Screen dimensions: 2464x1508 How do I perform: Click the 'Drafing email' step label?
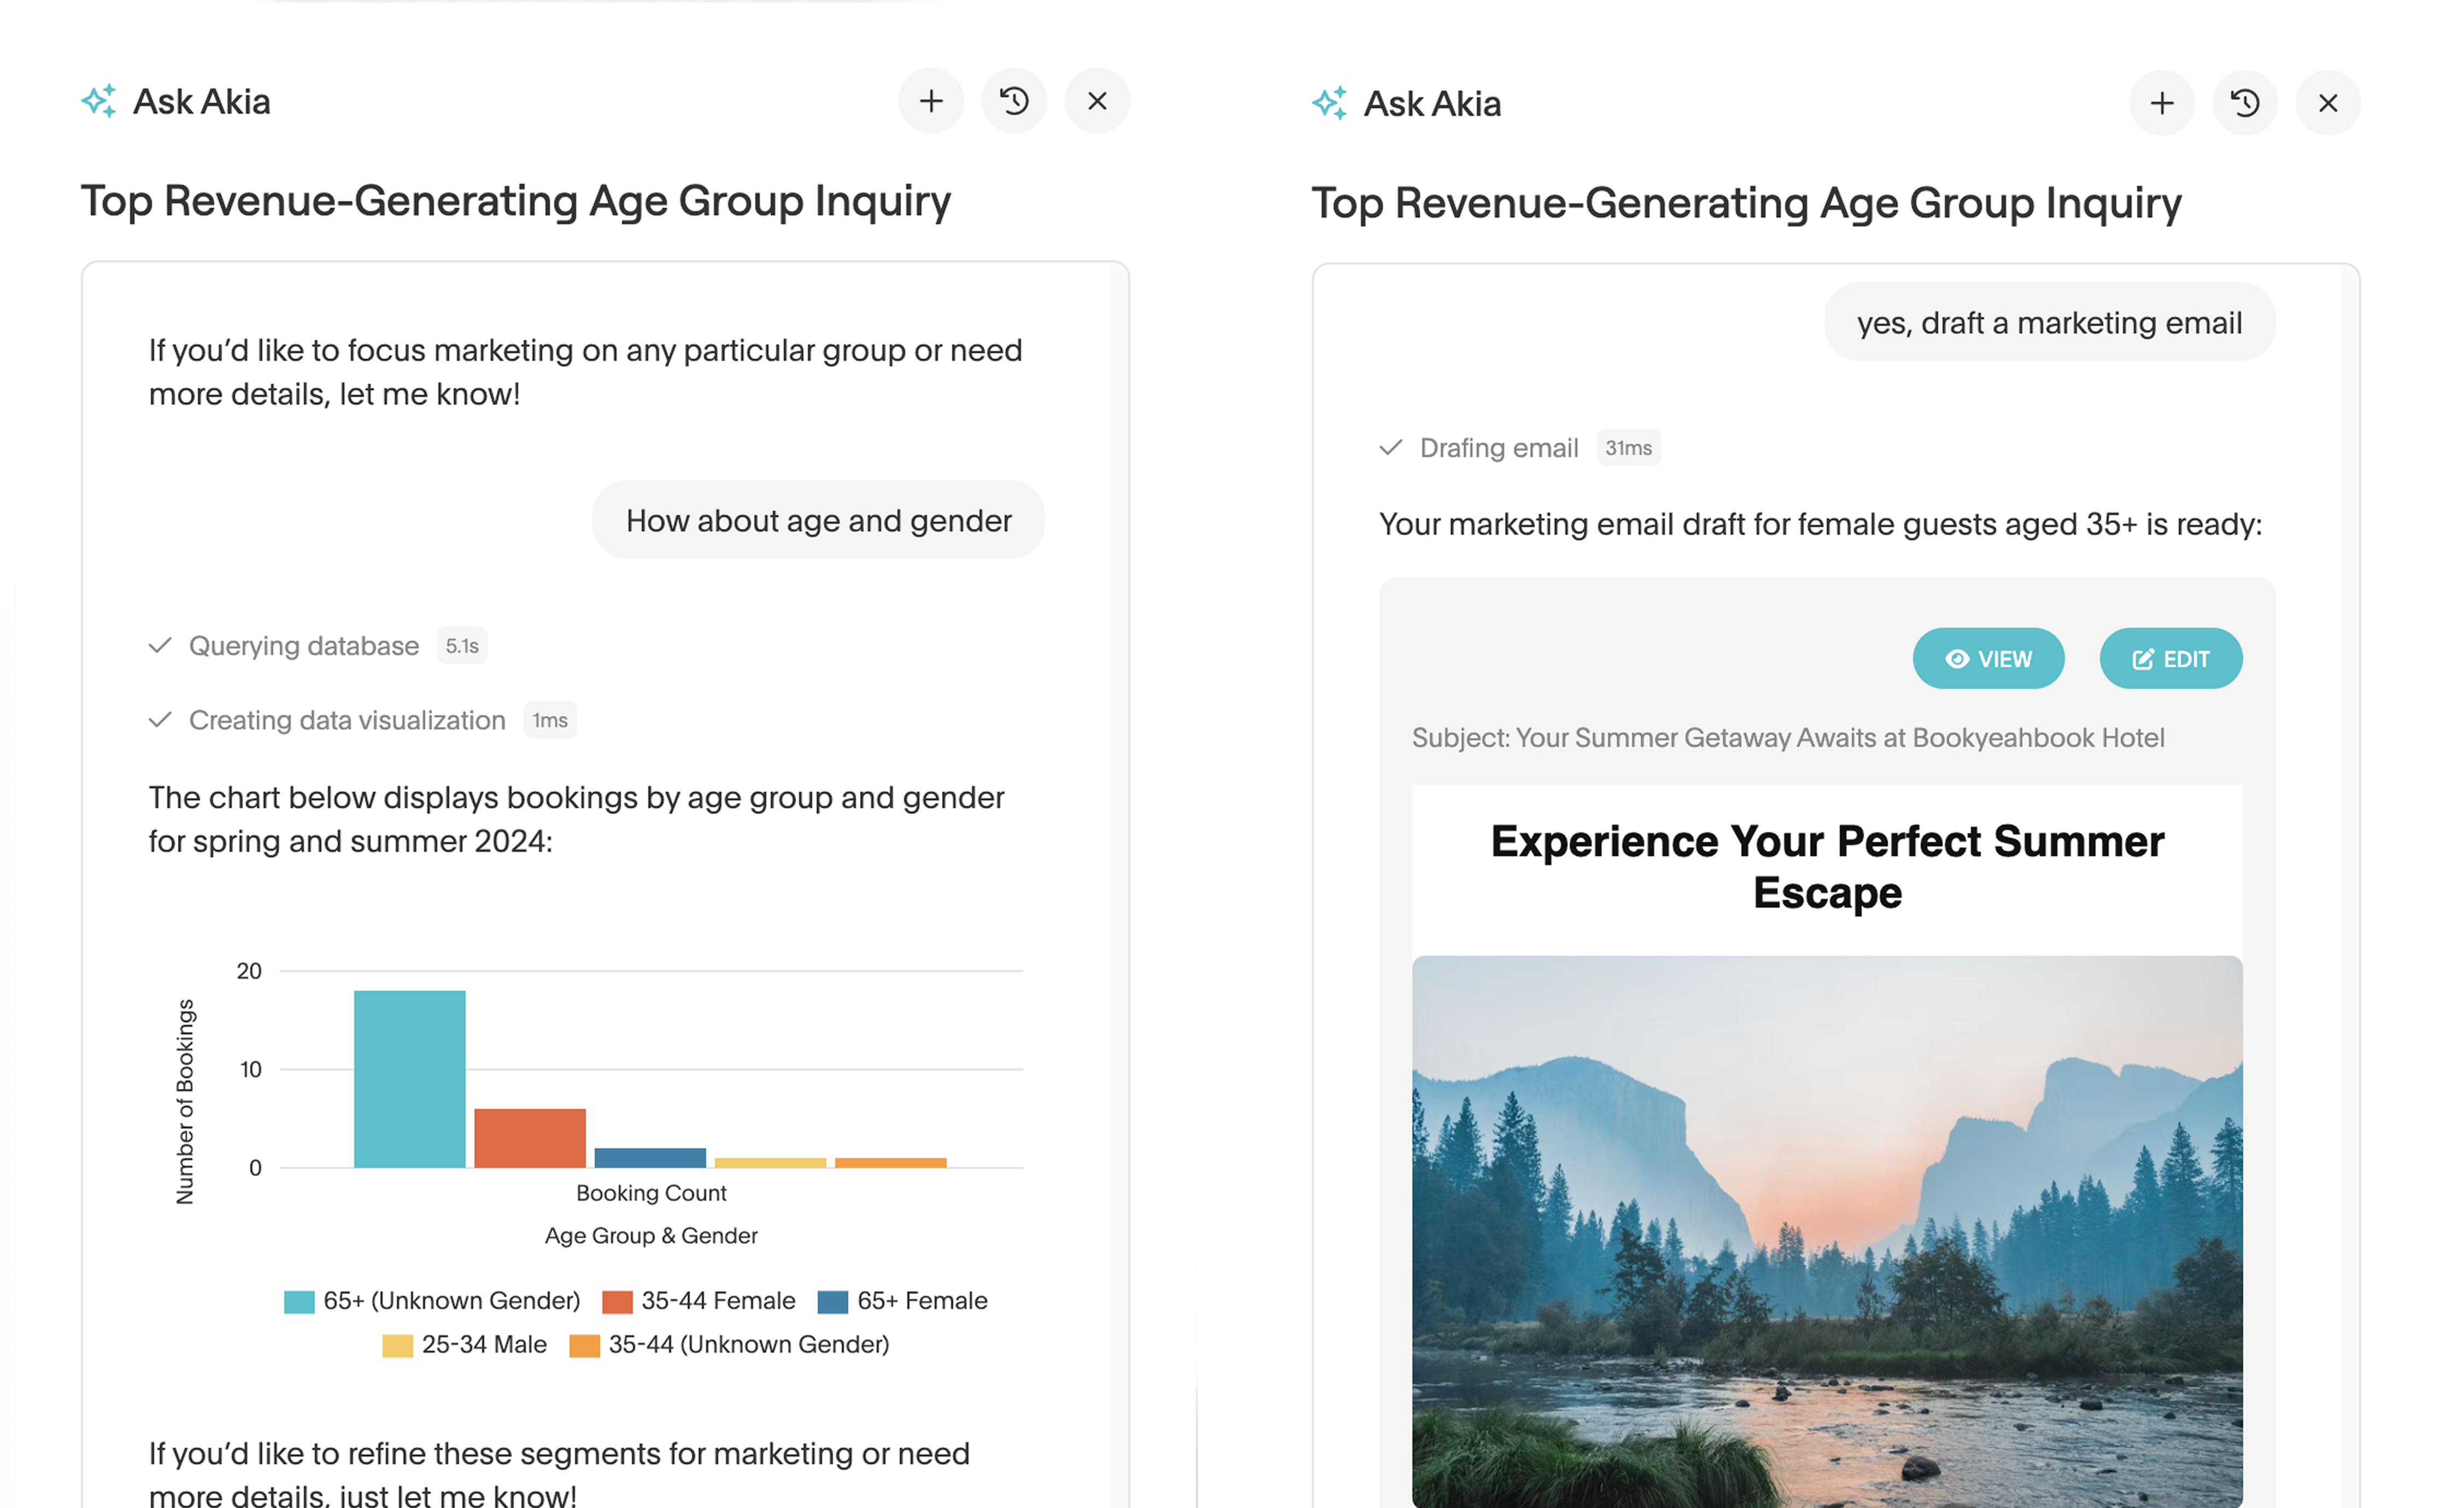[1499, 447]
